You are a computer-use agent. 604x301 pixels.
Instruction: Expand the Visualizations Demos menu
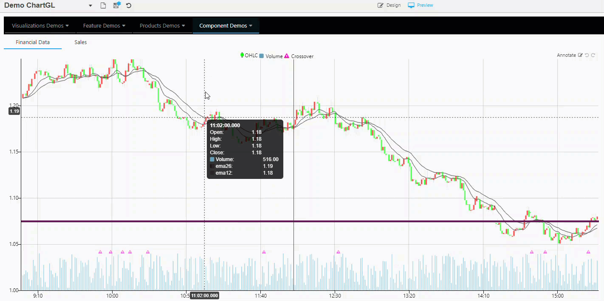coord(40,25)
